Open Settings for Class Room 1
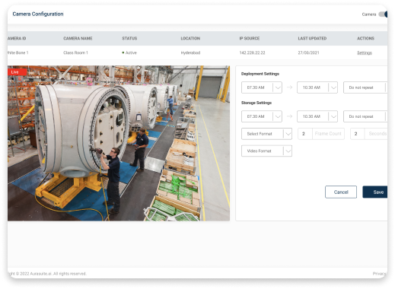The image size is (395, 289). (x=365, y=52)
